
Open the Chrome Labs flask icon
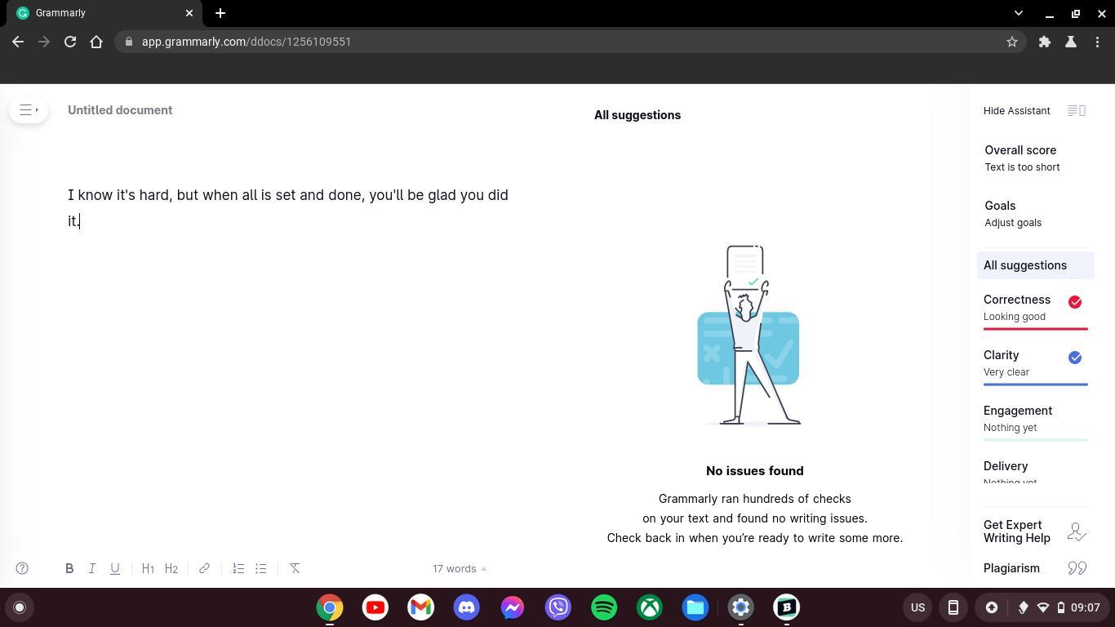1071,42
